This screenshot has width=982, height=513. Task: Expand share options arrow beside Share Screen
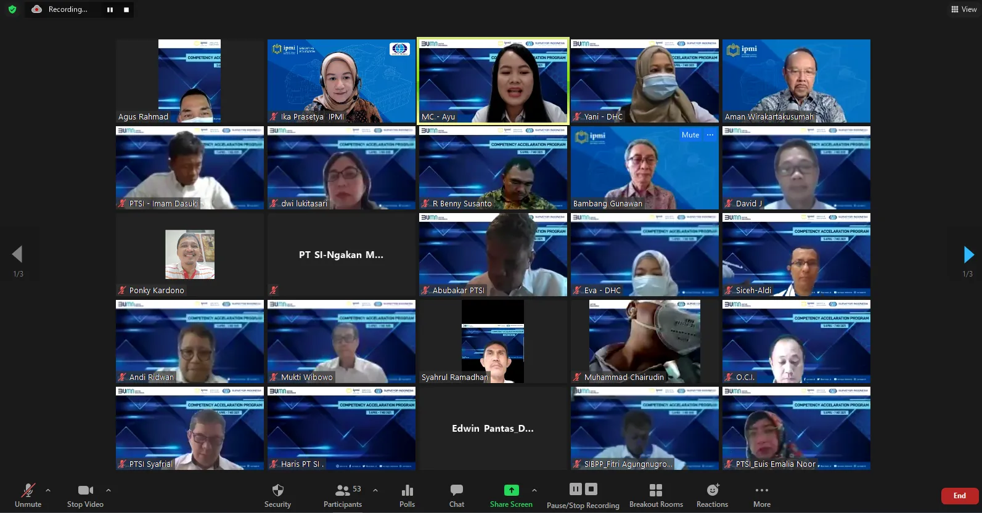[534, 490]
